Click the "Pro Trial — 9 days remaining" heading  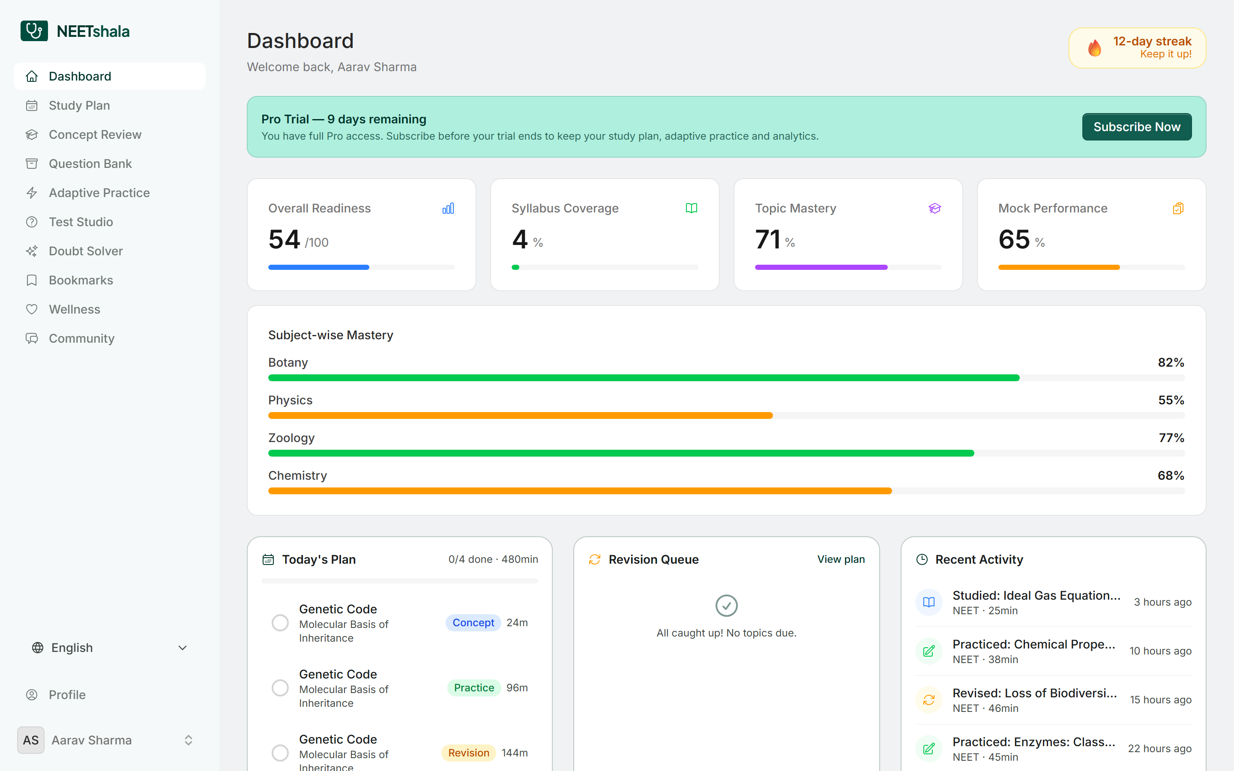344,120
